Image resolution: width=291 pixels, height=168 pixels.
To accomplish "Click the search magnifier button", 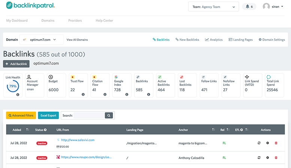I will 109,115.
